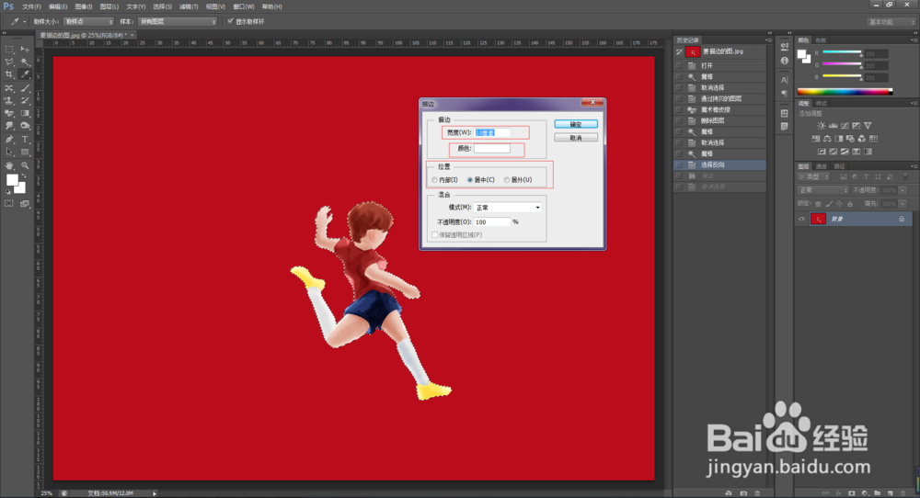Select Center position radio button

pyautogui.click(x=469, y=180)
